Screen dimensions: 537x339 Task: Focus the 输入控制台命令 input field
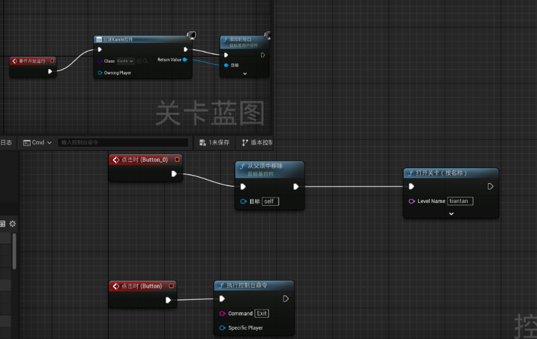coord(123,143)
